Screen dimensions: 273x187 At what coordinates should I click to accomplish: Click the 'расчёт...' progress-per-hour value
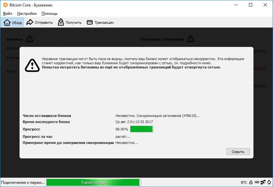[123, 137]
